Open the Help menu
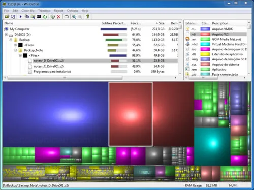 [x=85, y=11]
